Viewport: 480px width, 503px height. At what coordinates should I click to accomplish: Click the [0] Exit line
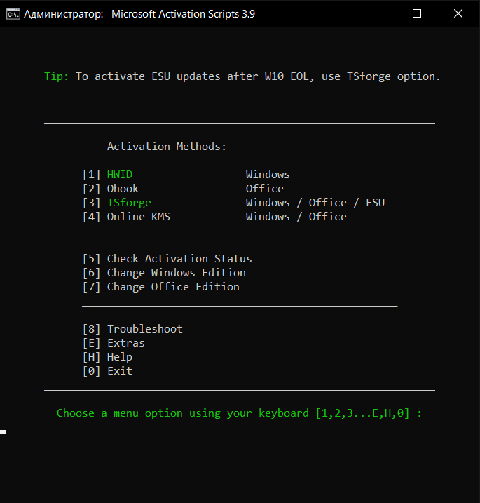(108, 371)
